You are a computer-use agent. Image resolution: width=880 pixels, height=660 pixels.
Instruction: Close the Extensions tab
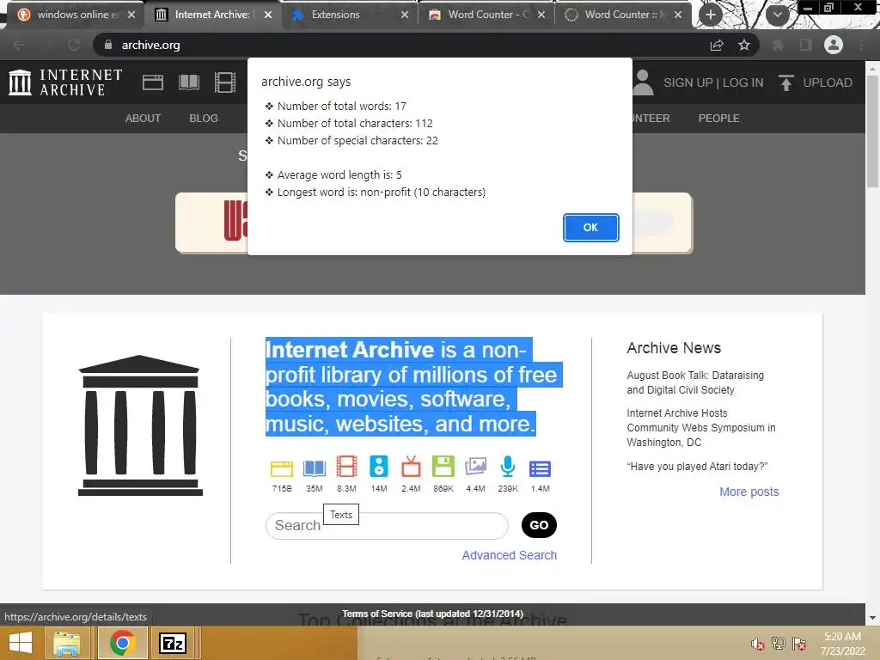(x=405, y=15)
